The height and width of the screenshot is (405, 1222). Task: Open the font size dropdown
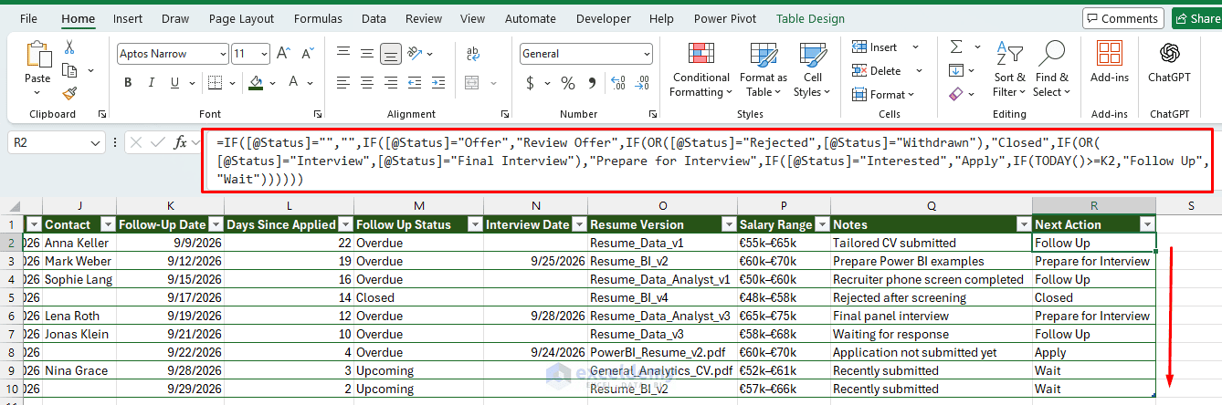click(x=263, y=54)
